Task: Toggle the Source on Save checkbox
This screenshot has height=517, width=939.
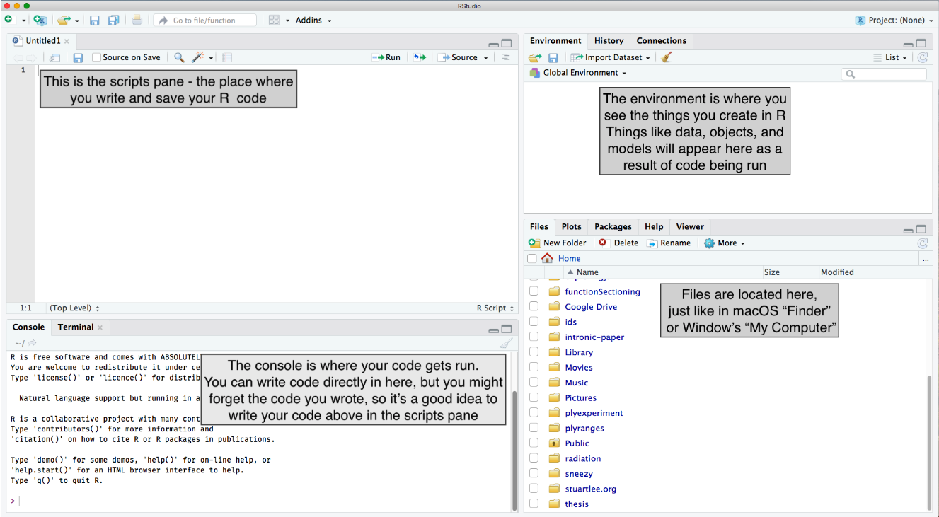Action: 97,57
